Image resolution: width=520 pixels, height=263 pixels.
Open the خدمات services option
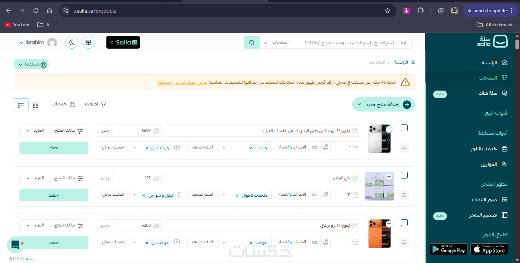(x=64, y=104)
